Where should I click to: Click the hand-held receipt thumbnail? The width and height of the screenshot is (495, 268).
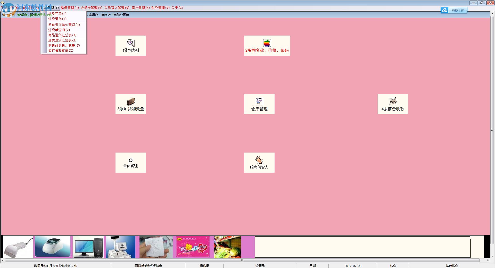(156, 247)
